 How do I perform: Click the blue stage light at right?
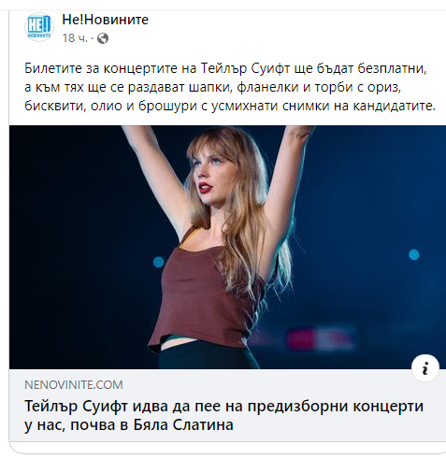click(x=414, y=254)
